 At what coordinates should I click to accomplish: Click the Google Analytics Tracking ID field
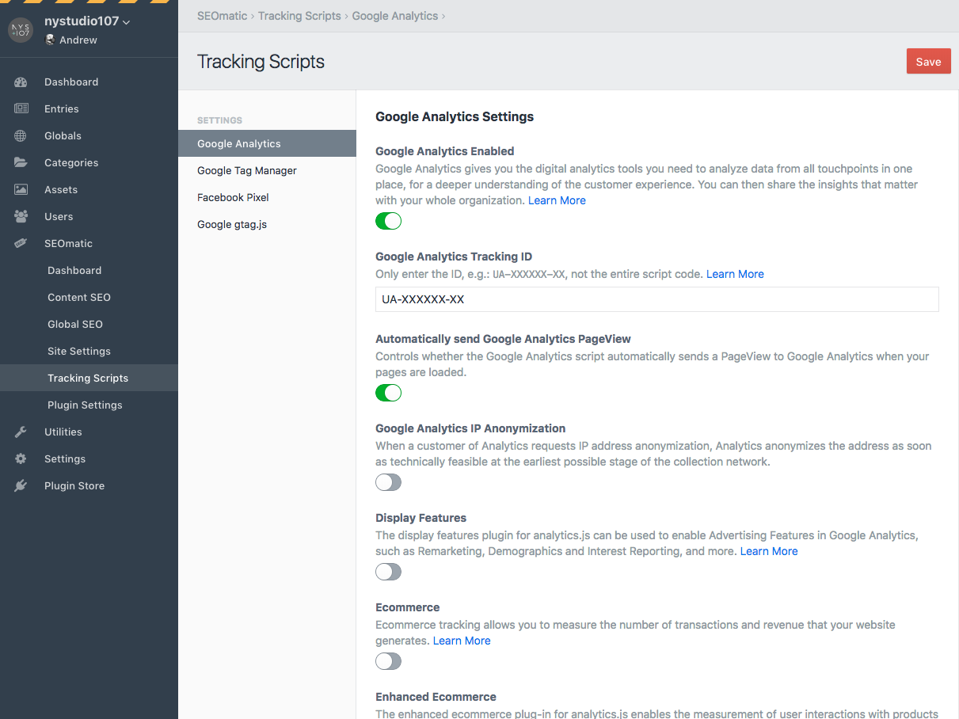(x=657, y=299)
